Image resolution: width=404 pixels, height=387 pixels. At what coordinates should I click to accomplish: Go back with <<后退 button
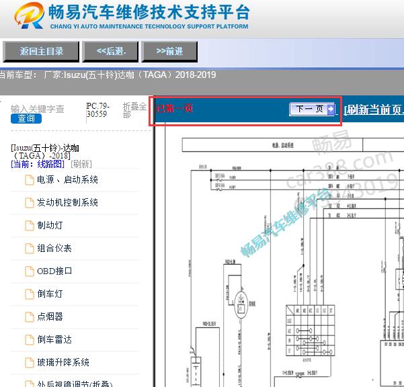(x=110, y=52)
